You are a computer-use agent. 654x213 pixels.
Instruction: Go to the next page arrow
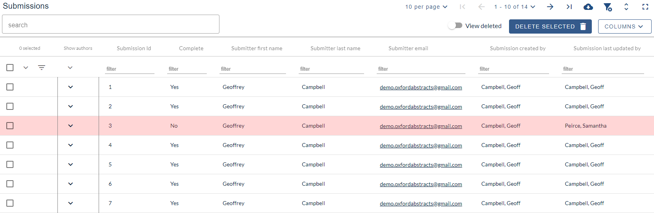click(550, 7)
